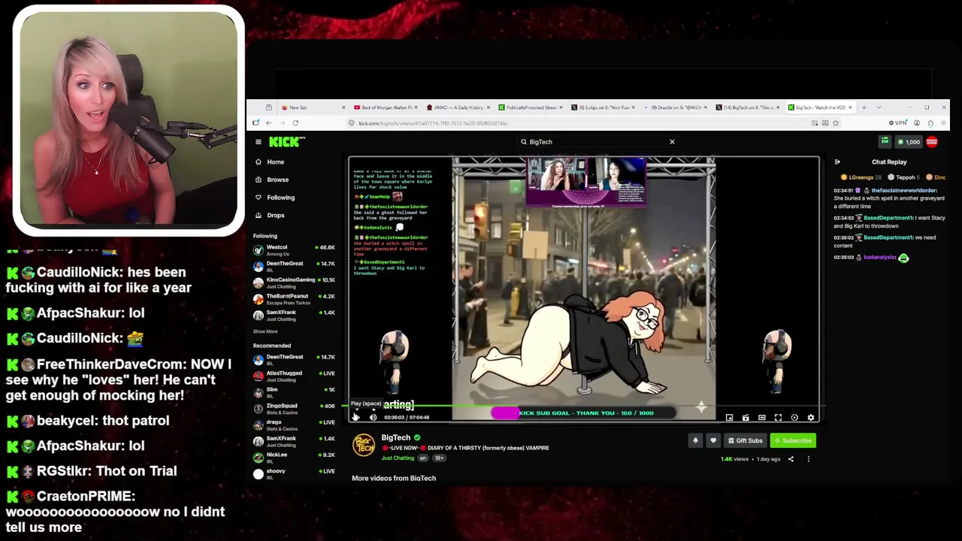962x541 pixels.
Task: Toggle notification bell for BigTech
Action: tap(695, 440)
